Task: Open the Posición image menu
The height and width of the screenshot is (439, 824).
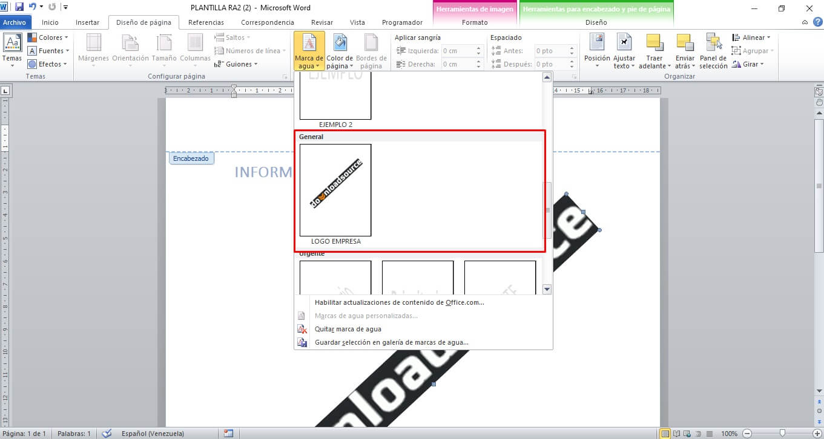Action: [x=597, y=51]
